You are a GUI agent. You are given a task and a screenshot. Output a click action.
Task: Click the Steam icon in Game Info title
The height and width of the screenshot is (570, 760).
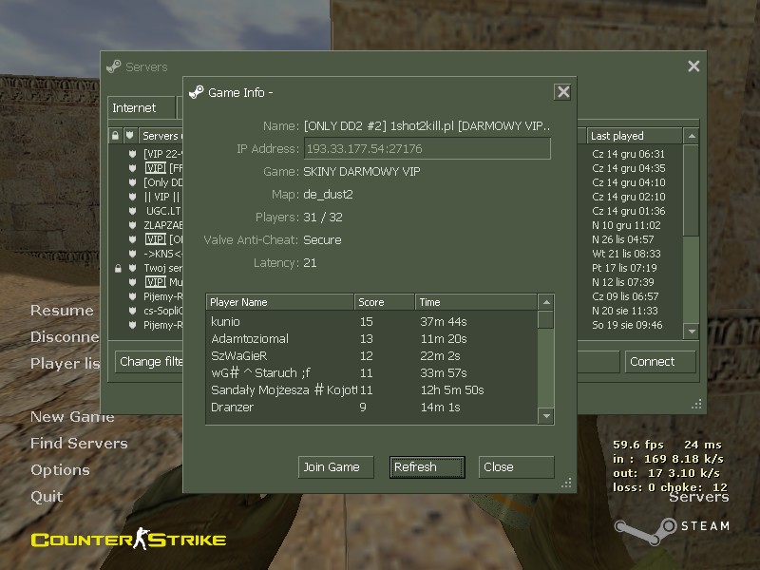pos(197,91)
